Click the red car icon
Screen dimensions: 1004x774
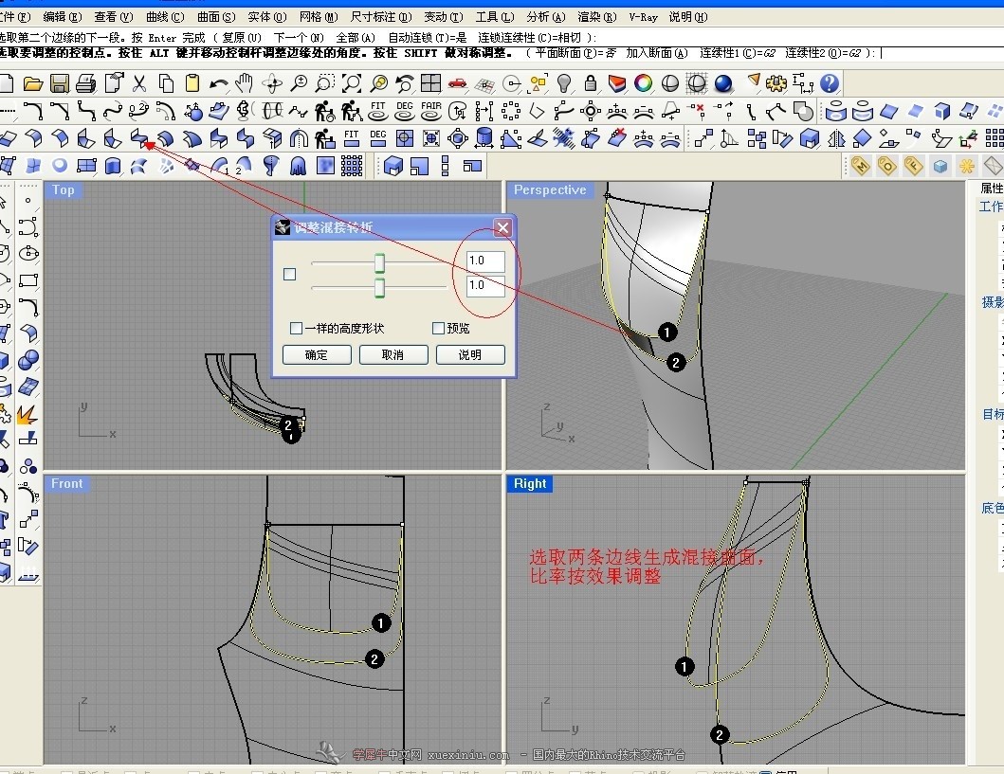click(458, 83)
